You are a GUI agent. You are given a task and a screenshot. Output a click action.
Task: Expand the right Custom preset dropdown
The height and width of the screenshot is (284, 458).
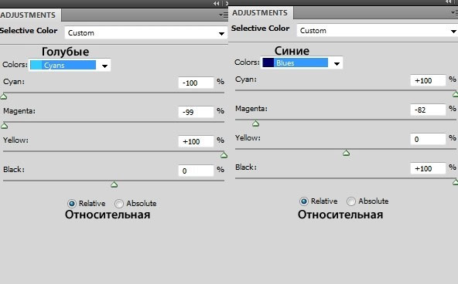pyautogui.click(x=377, y=31)
